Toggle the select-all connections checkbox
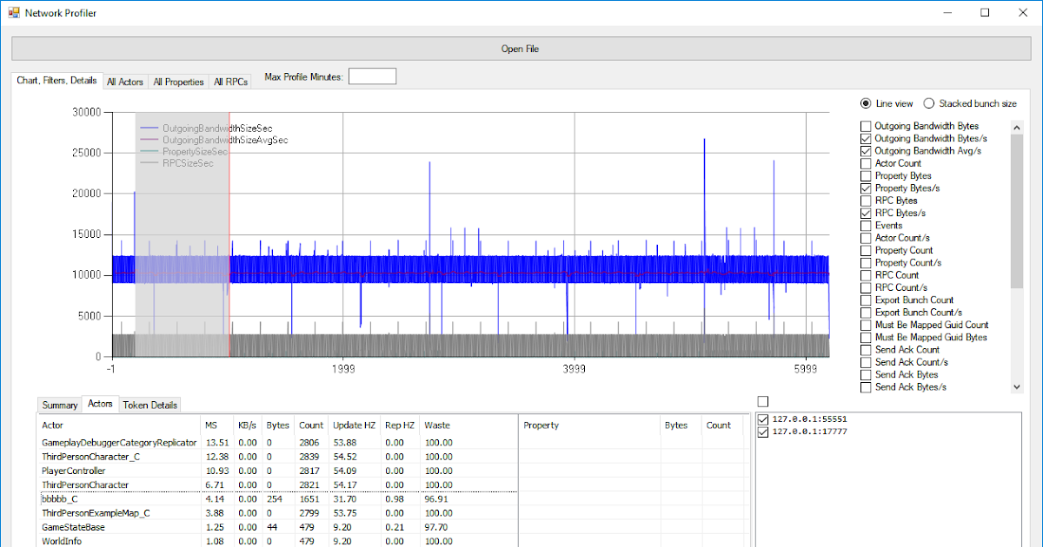 pyautogui.click(x=763, y=401)
